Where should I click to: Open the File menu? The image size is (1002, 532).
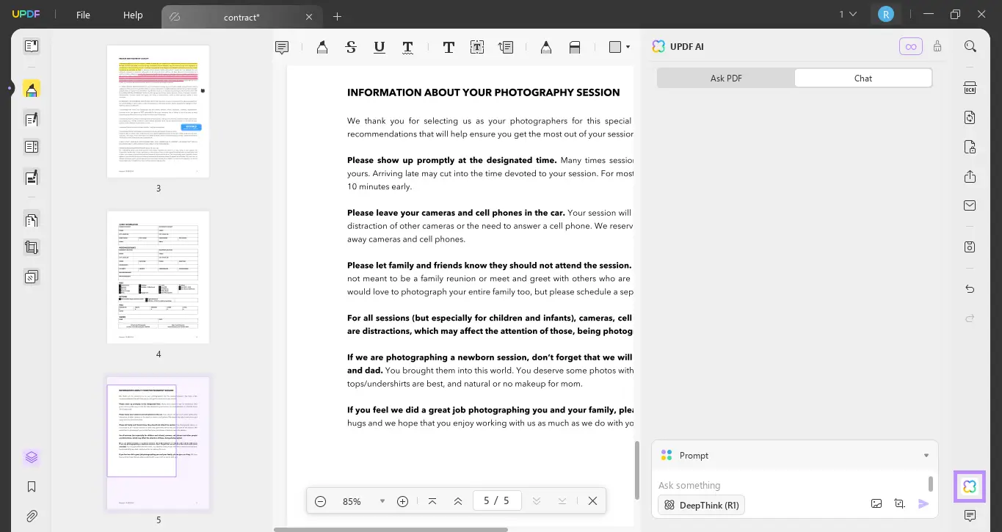[83, 15]
